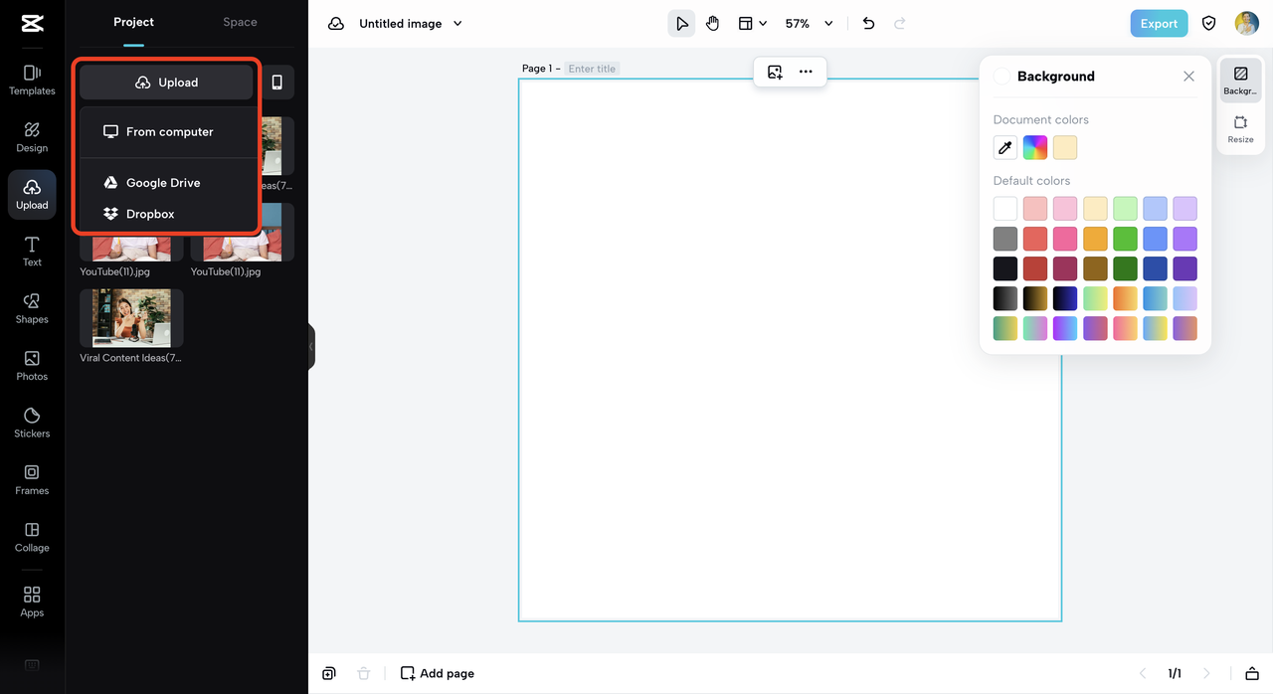This screenshot has height=694, width=1273.
Task: Click the shield icon near Export
Action: pos(1209,23)
